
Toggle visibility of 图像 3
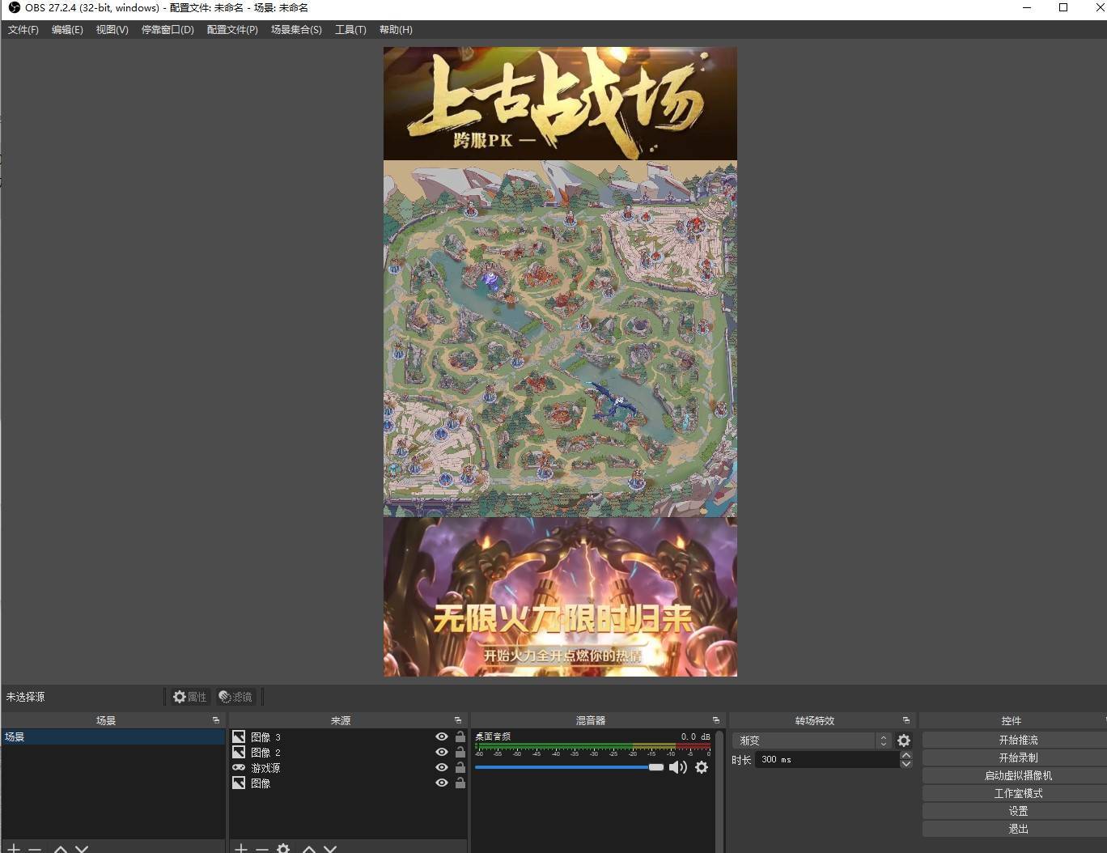click(x=442, y=737)
